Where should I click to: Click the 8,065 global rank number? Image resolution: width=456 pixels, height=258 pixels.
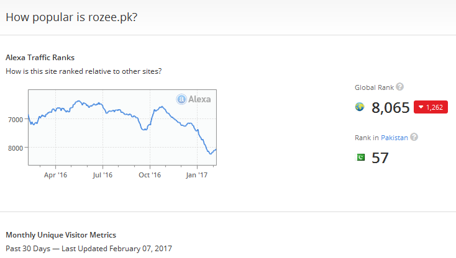coord(391,108)
